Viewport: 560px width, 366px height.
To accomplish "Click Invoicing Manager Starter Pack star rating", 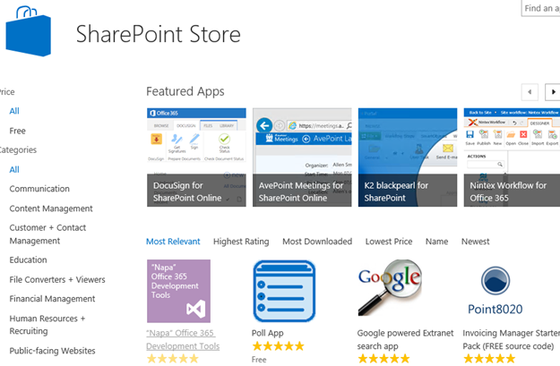I will [x=489, y=359].
